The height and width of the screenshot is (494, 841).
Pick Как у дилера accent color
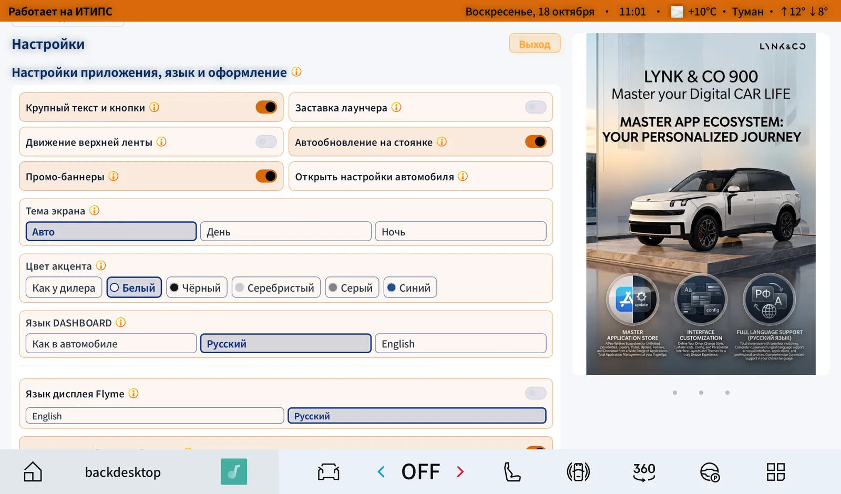(x=64, y=288)
